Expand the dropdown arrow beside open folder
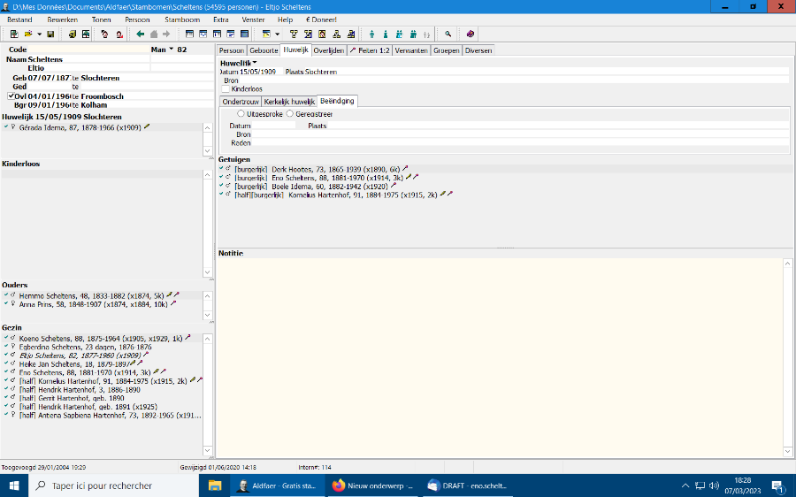796x497 pixels. (x=39, y=34)
